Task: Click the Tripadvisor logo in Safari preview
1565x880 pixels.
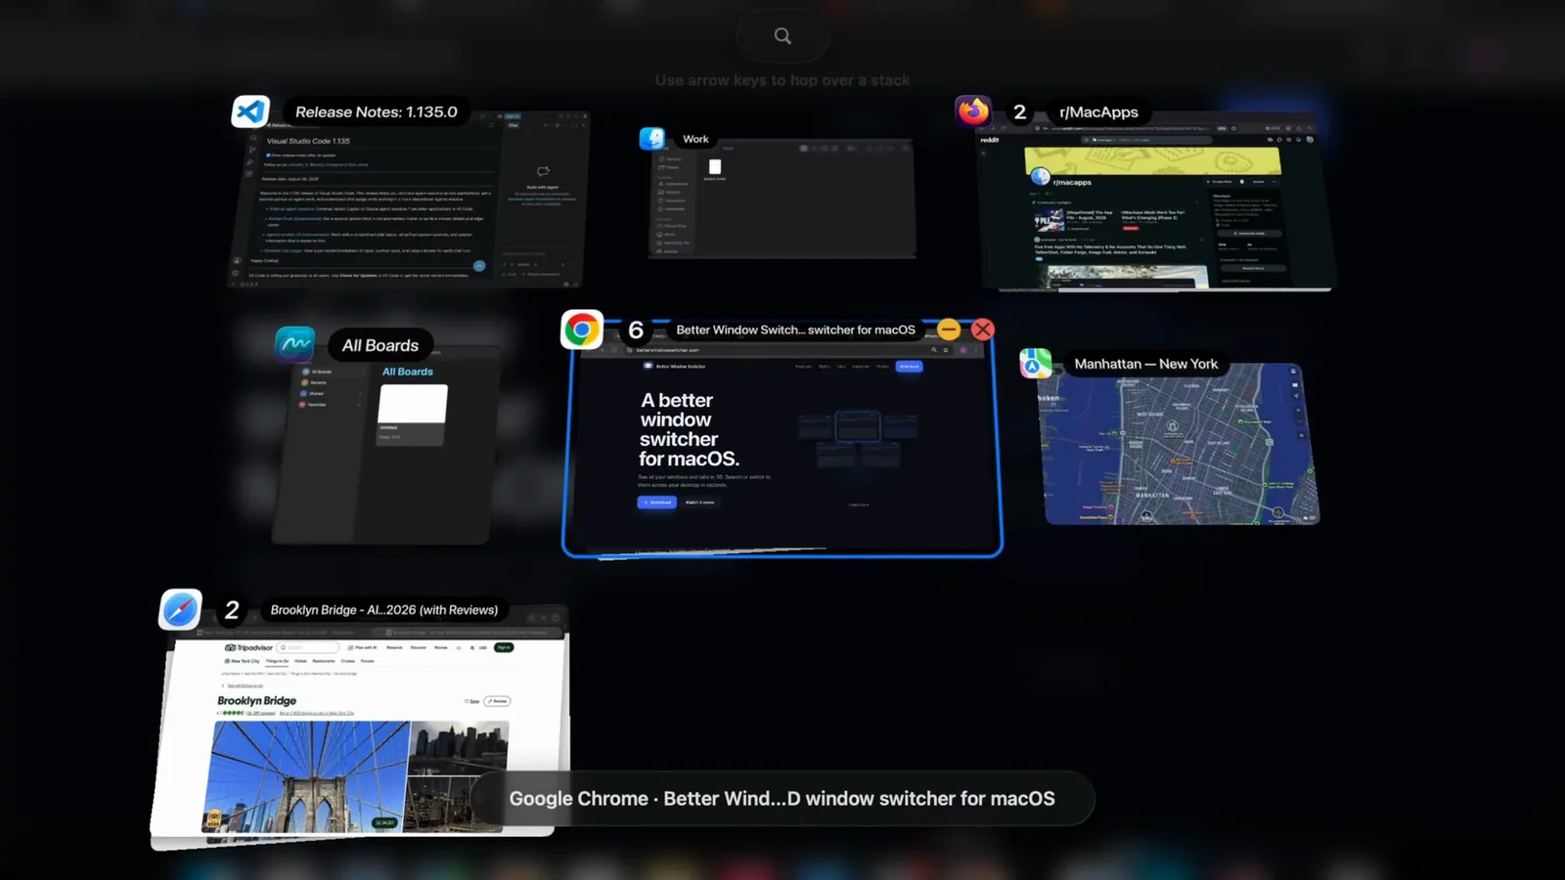Action: click(249, 647)
